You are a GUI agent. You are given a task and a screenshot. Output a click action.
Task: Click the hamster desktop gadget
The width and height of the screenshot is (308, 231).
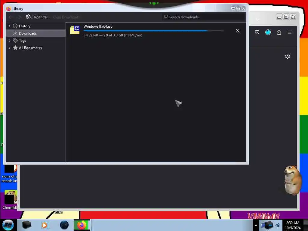point(292,180)
